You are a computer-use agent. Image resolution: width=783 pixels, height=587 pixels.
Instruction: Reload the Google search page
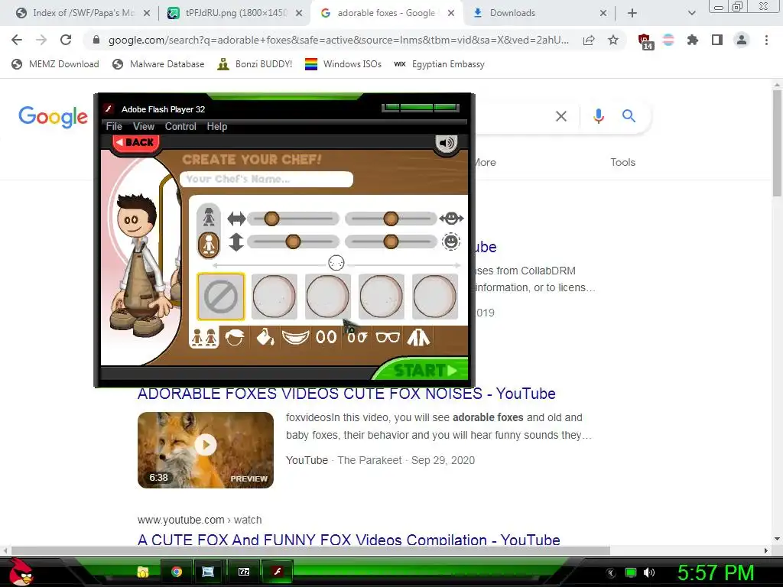[66, 40]
